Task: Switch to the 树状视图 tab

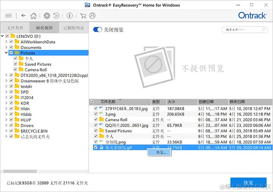Action: 44,28
